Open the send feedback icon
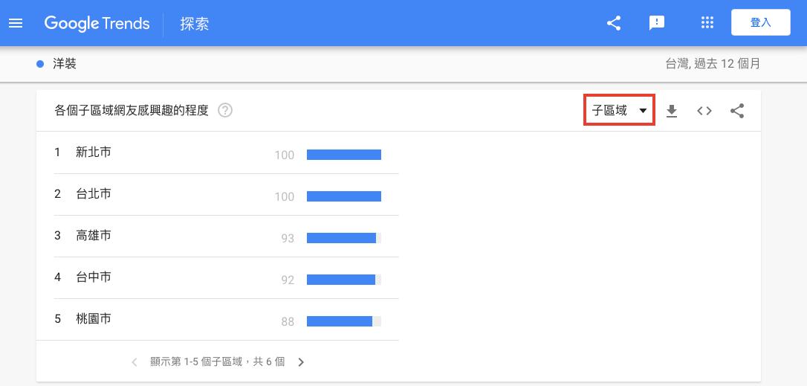Viewport: 807px width, 386px height. (657, 23)
